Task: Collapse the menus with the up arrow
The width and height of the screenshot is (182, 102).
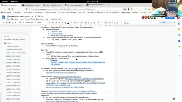Action: (174, 23)
